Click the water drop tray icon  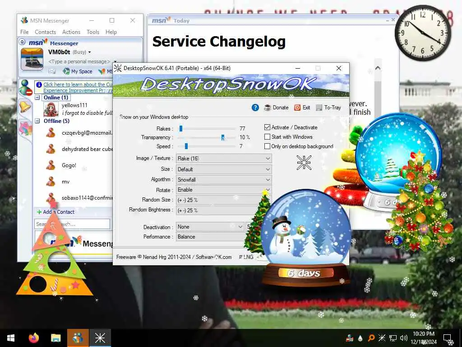point(360,338)
